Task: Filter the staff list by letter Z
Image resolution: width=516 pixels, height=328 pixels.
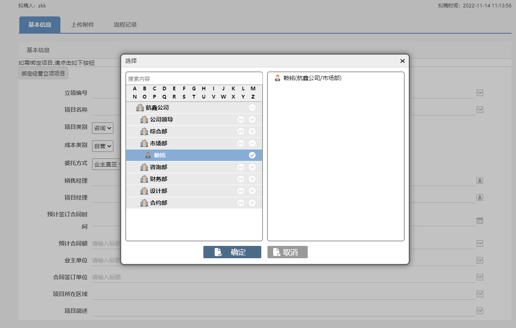Action: click(x=253, y=97)
